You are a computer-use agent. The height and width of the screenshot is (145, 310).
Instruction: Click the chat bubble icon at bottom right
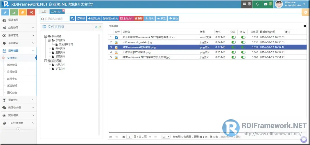(x=304, y=139)
